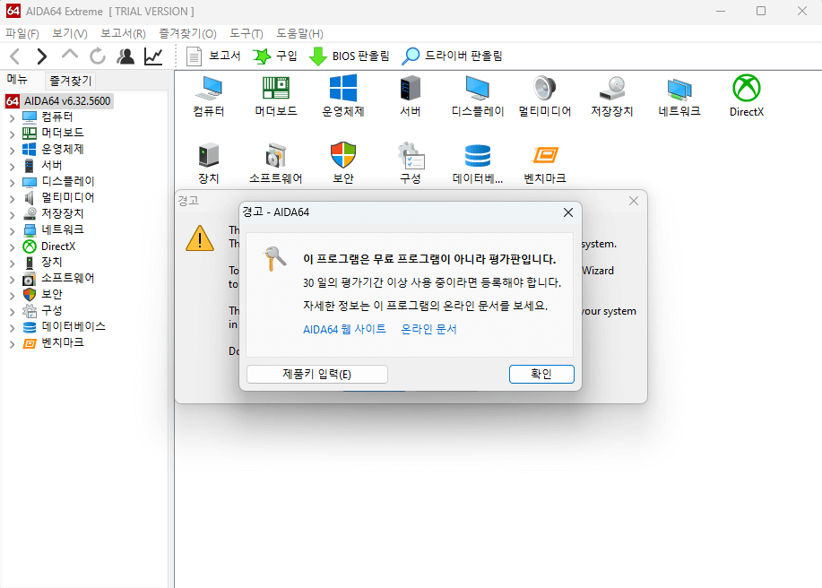Viewport: 822px width, 588px height.
Task: Open the 데이터베이스 icon in main pane
Action: click(478, 163)
